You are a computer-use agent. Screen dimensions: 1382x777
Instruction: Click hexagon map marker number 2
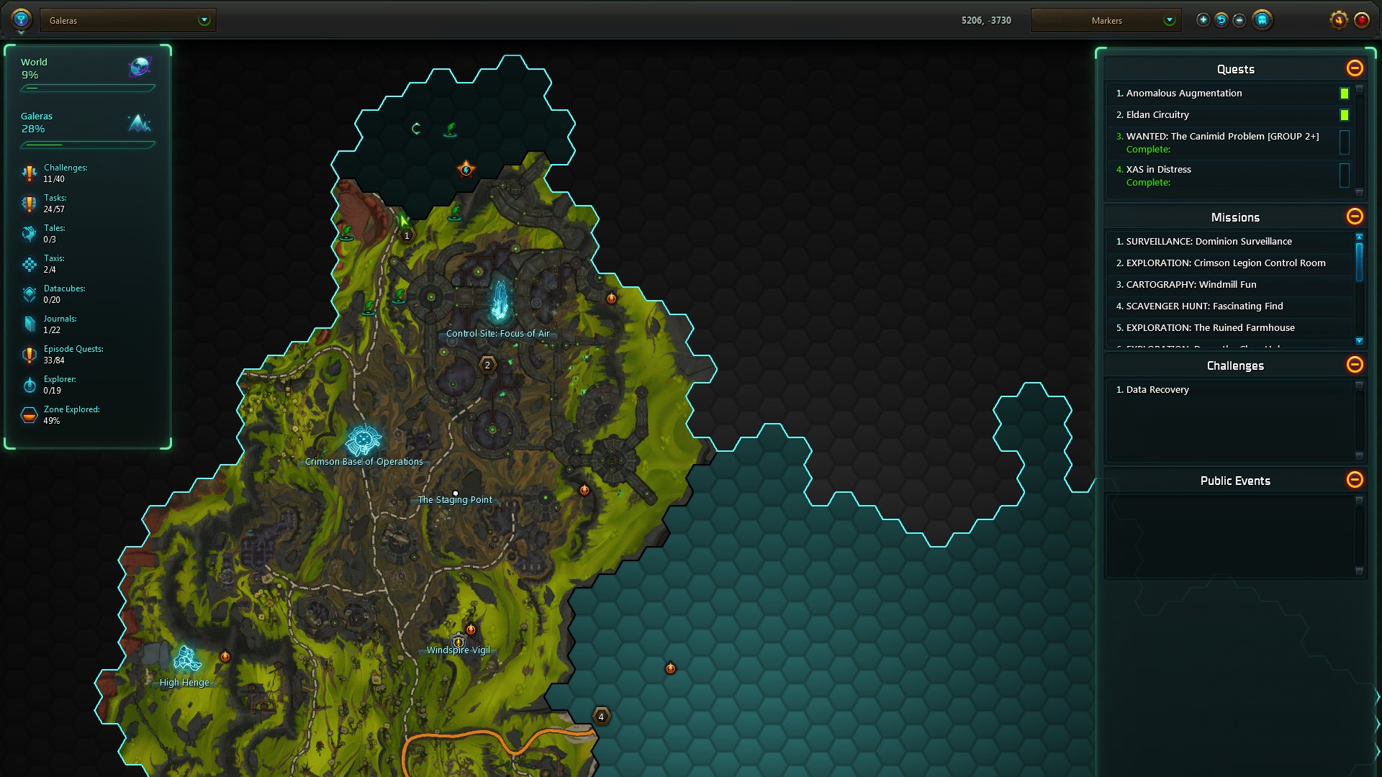pyautogui.click(x=487, y=365)
